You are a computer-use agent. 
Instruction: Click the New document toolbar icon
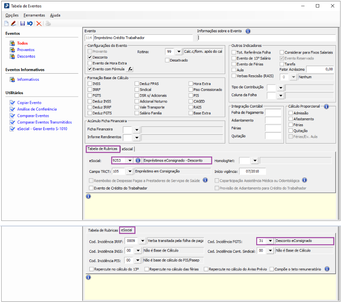coord(7,23)
